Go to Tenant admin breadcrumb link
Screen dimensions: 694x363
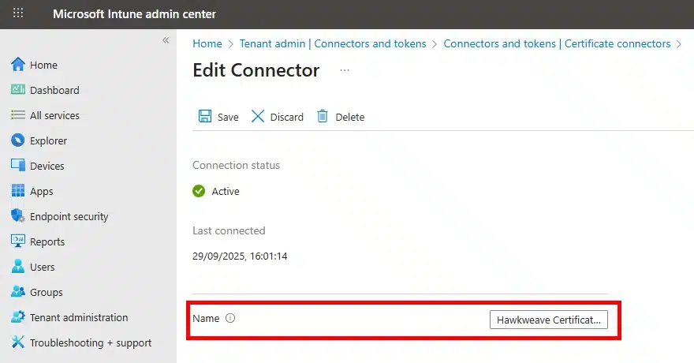[x=333, y=44]
